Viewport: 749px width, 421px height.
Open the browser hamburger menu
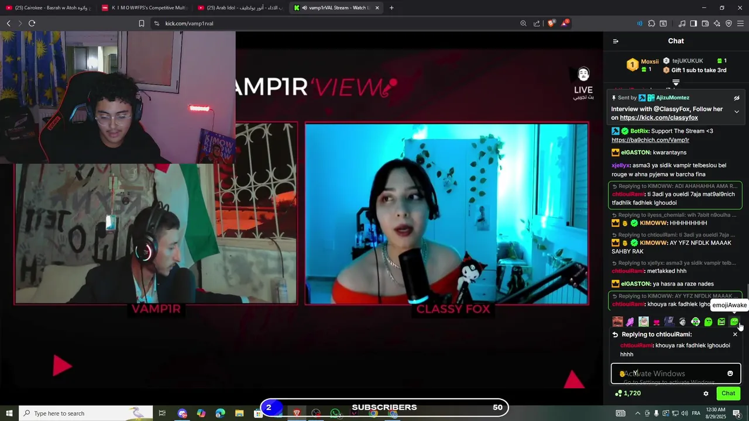[x=741, y=23]
